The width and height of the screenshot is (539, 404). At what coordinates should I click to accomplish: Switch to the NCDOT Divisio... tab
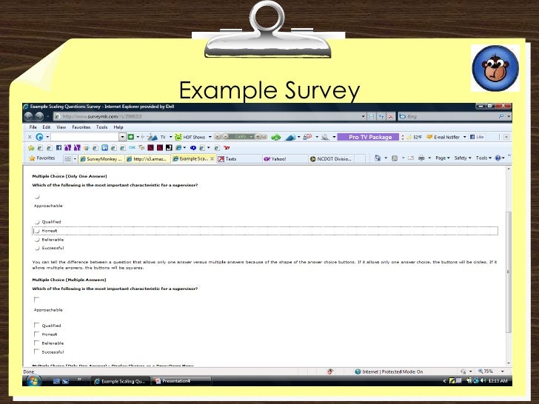click(331, 158)
